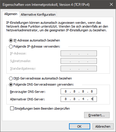This screenshot has width=116, height=132.
Task: Enable 'DNS-Serveradresse automatisch beziehen'
Action: click(x=11, y=78)
